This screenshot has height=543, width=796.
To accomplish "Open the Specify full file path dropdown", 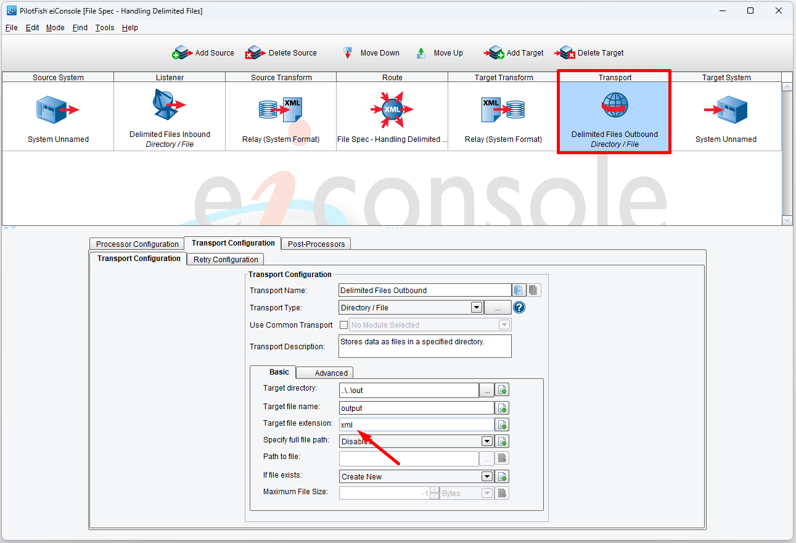I will [x=487, y=441].
